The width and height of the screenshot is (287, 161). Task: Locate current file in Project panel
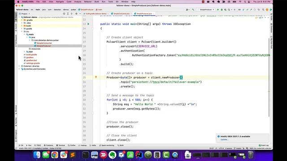pos(64,14)
